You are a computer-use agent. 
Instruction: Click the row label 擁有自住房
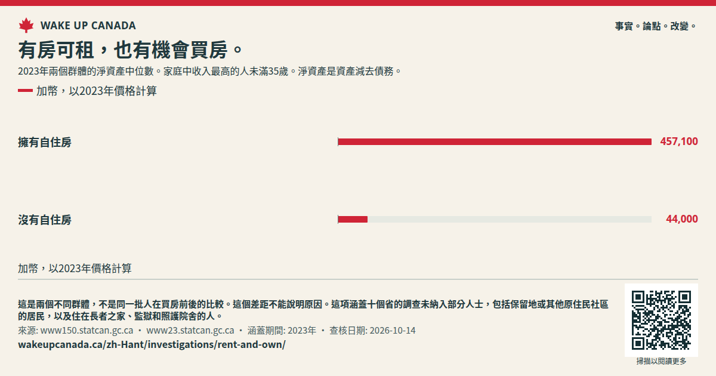[45, 143]
